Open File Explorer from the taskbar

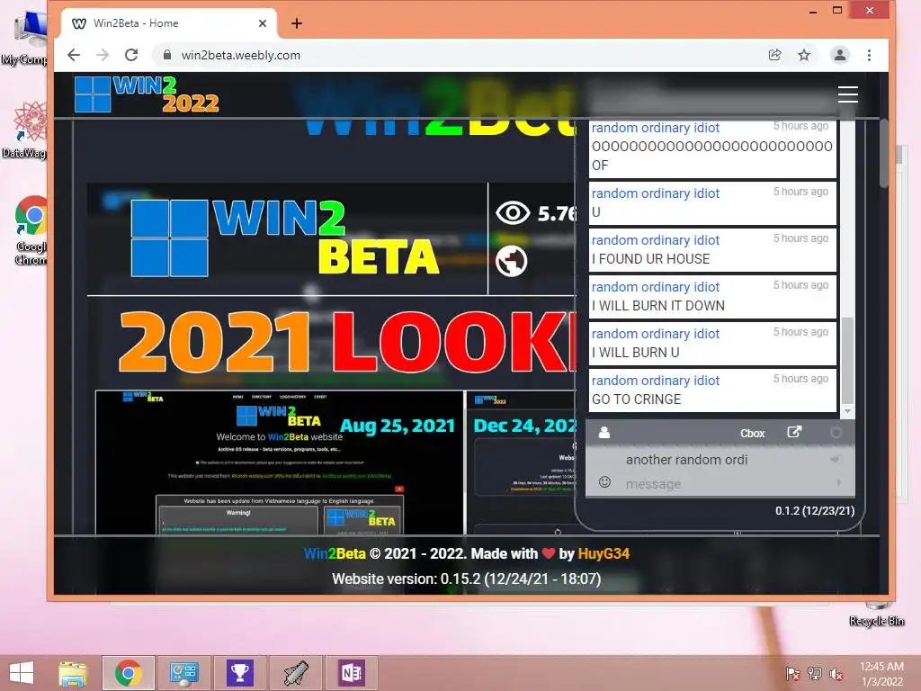(73, 673)
